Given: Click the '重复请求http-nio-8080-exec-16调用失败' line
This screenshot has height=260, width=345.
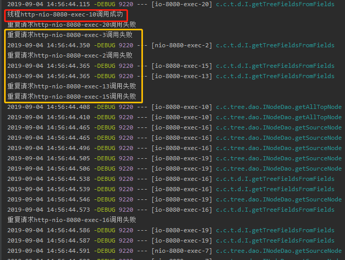Looking at the screenshot, I should click(72, 220).
